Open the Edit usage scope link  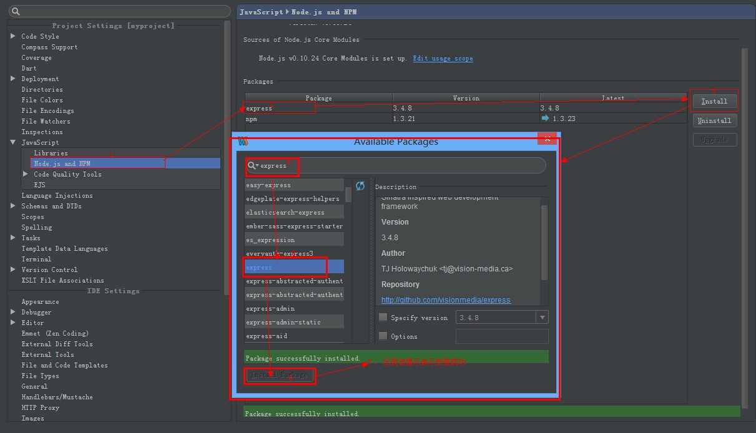[443, 59]
